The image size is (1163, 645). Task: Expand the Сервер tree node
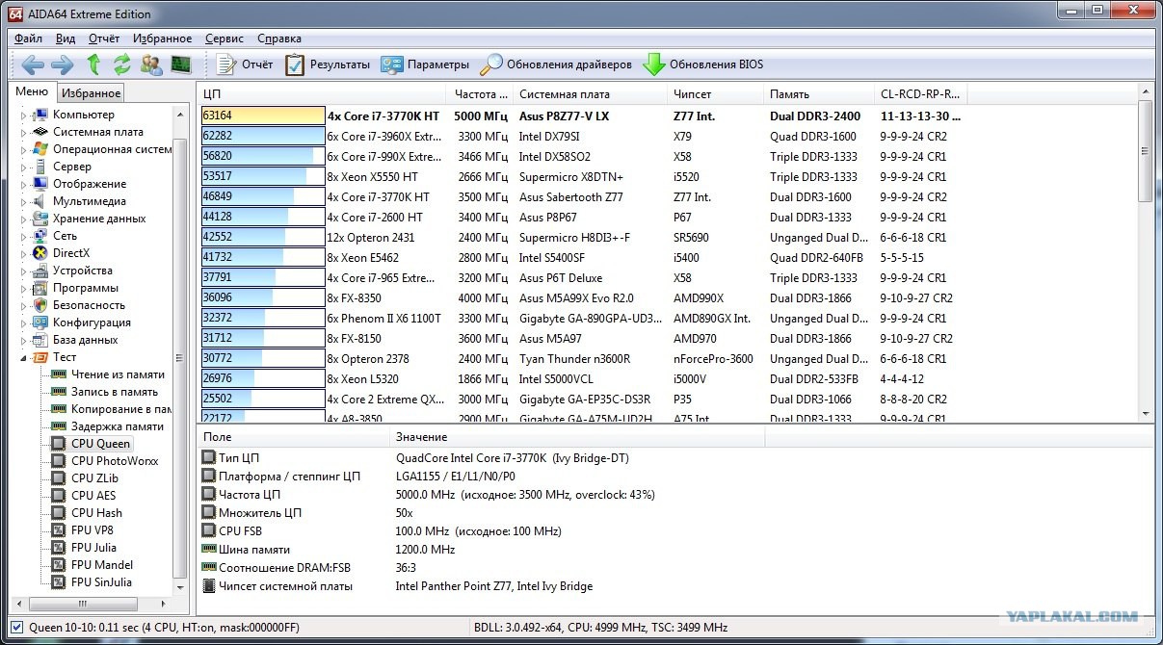click(x=23, y=168)
